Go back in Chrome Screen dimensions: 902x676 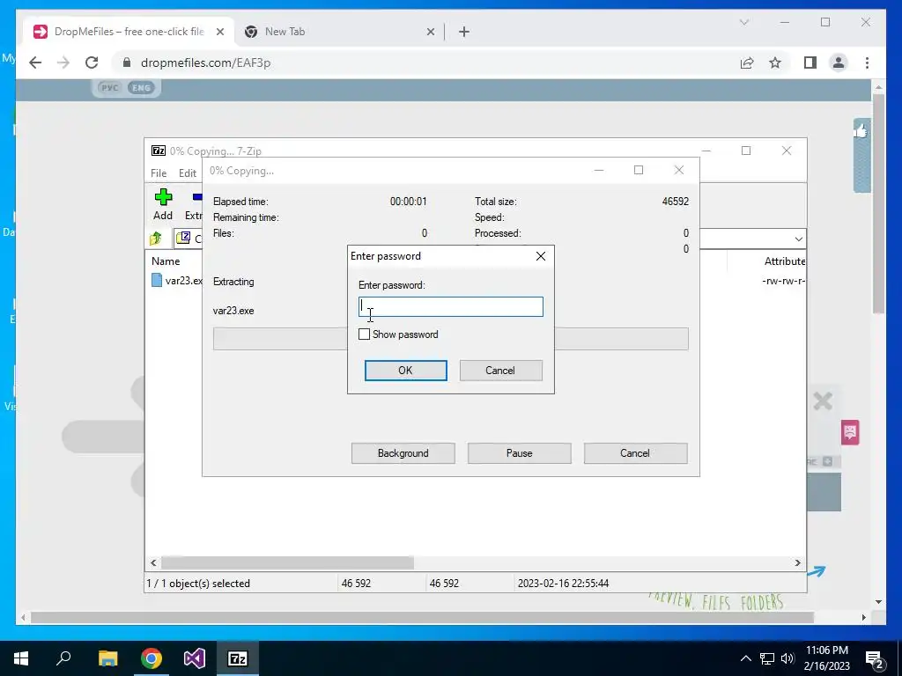(35, 62)
